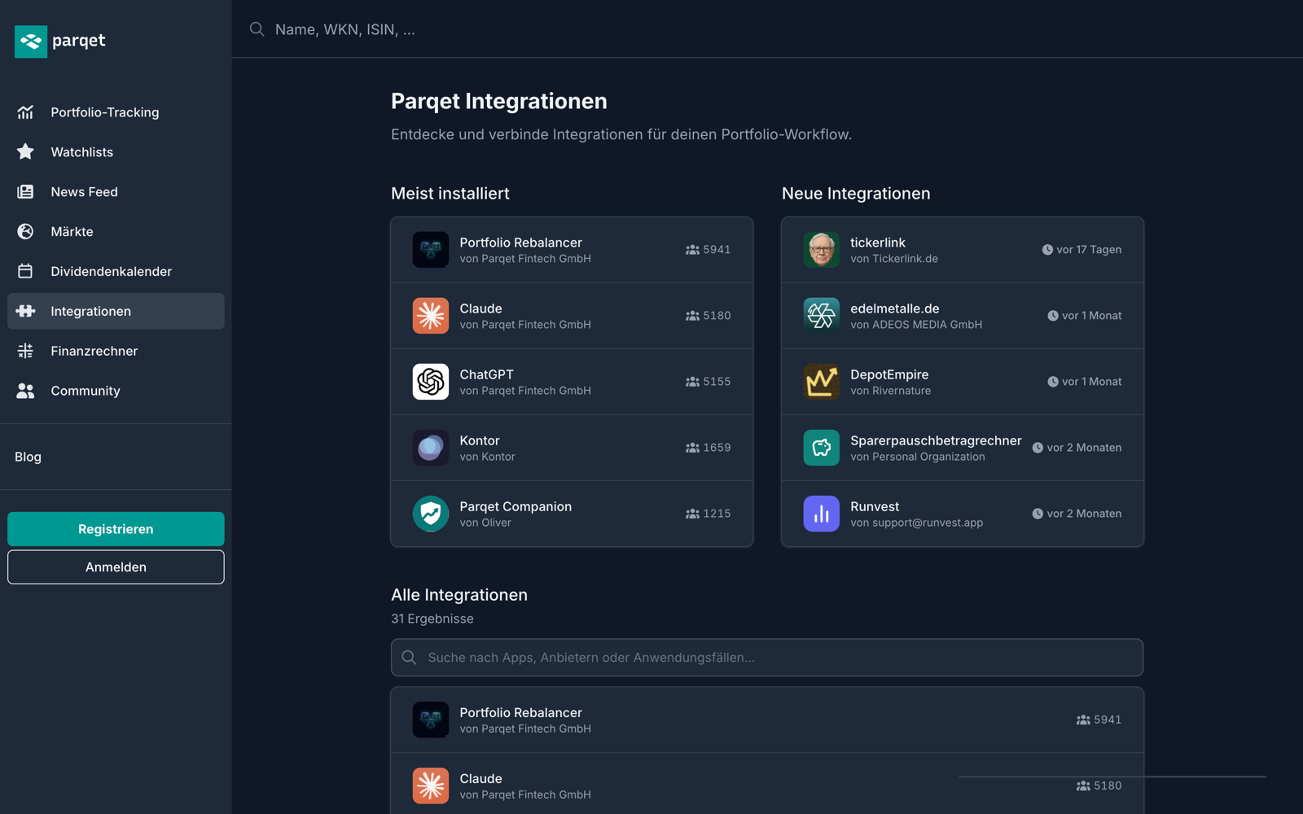Click 'von support@runvest.app' provider text
Viewport: 1303px width, 814px height.
click(x=917, y=523)
